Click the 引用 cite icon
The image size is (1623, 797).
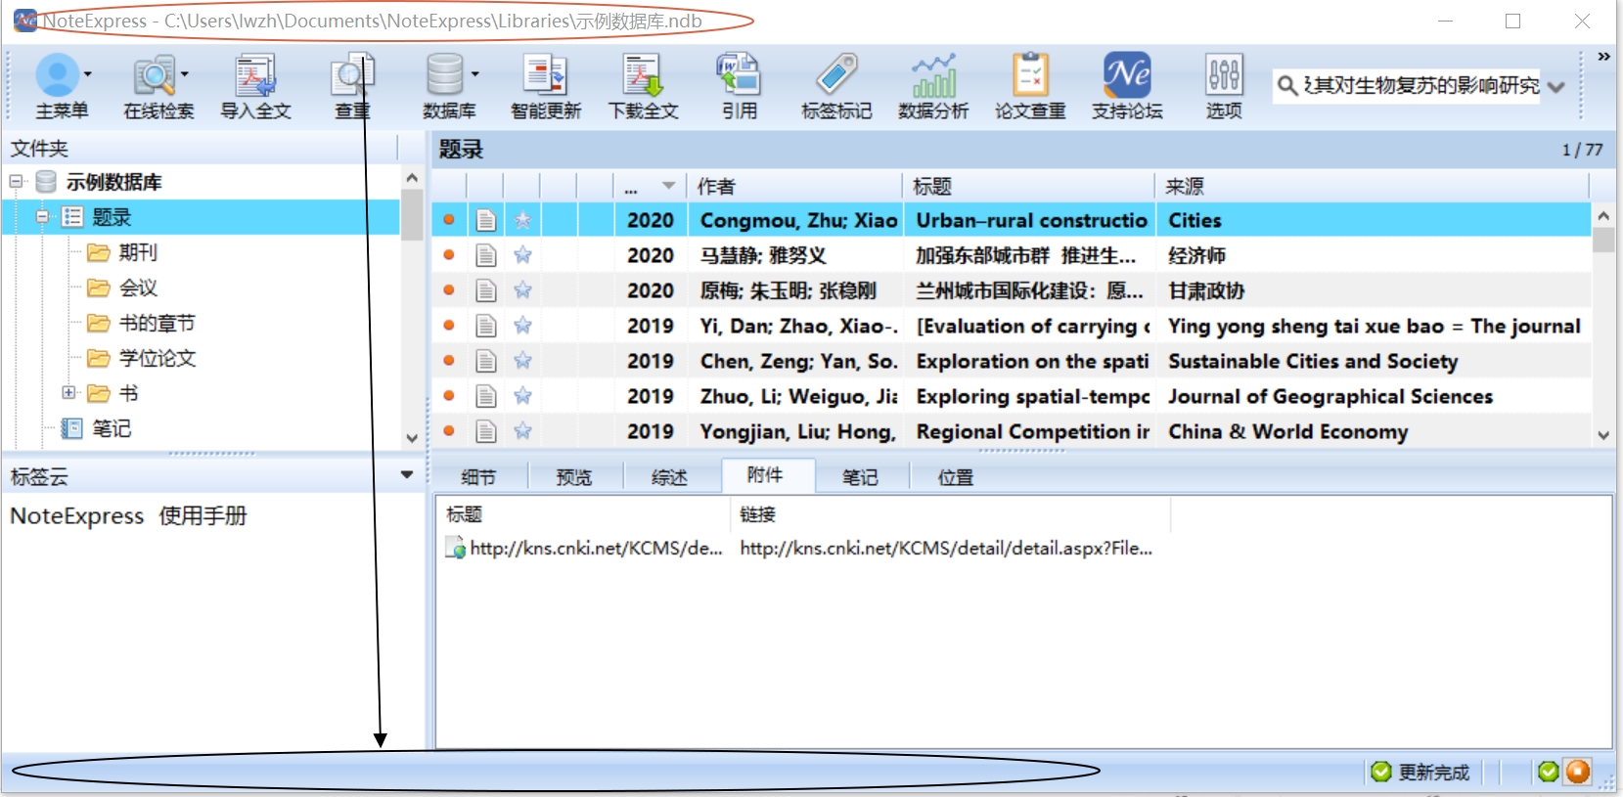click(739, 74)
